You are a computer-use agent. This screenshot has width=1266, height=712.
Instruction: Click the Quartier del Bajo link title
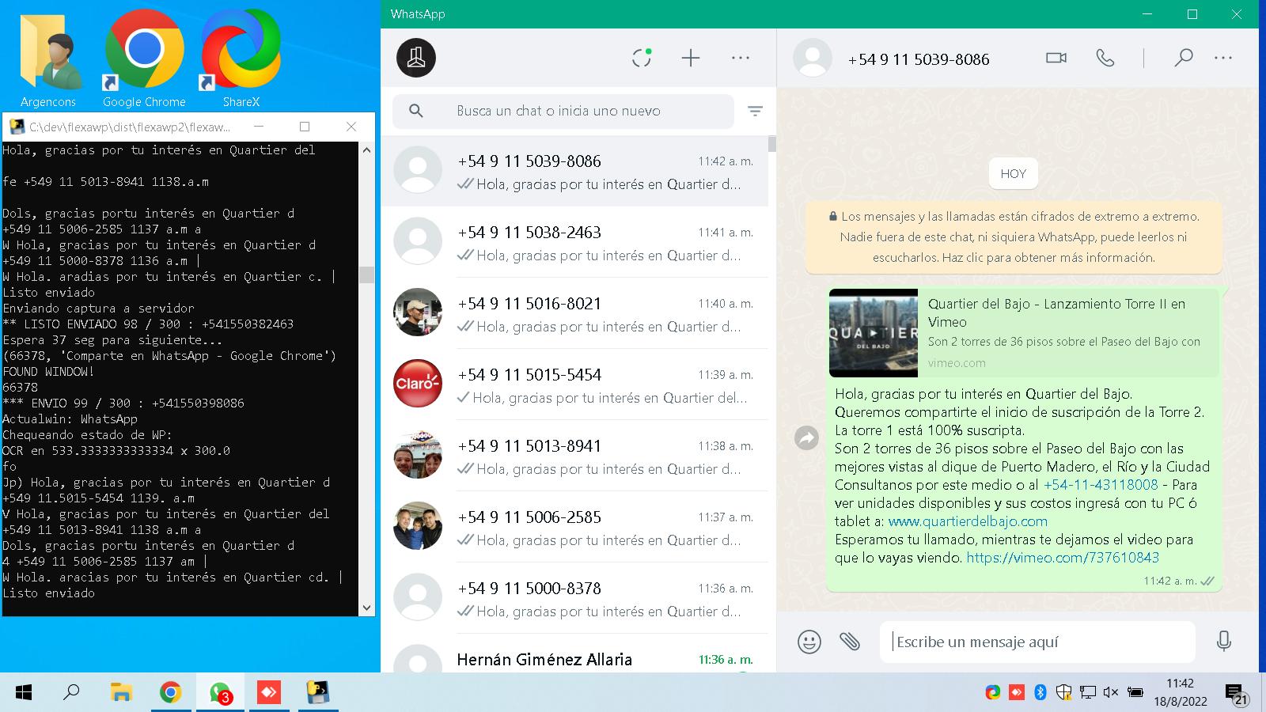click(x=1056, y=312)
